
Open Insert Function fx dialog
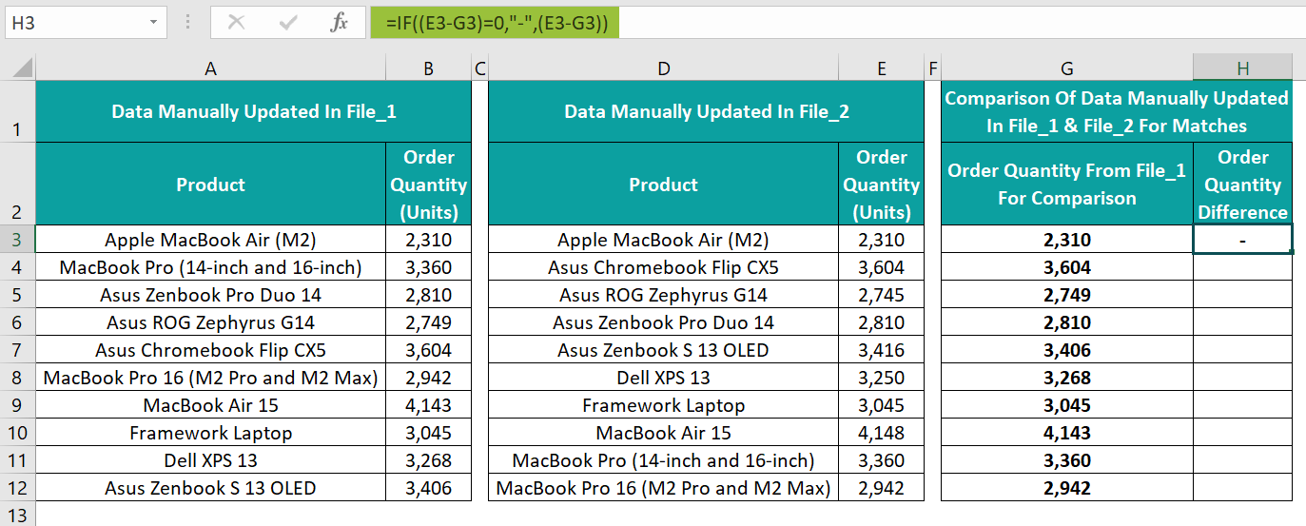[x=339, y=22]
